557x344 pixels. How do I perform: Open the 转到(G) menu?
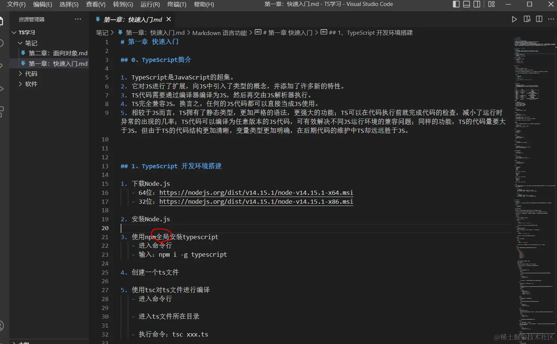click(x=123, y=4)
